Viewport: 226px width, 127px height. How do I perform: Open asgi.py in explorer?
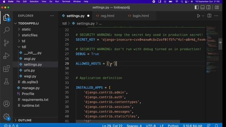30,59
